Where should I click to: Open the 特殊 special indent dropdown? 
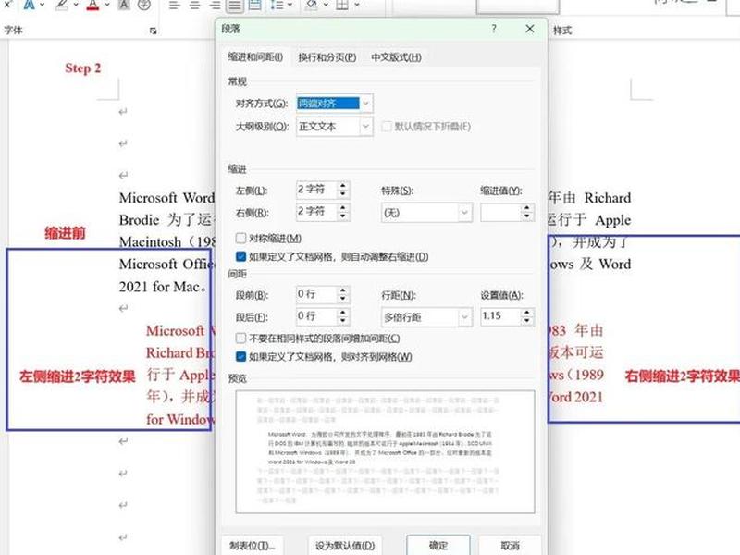(426, 213)
